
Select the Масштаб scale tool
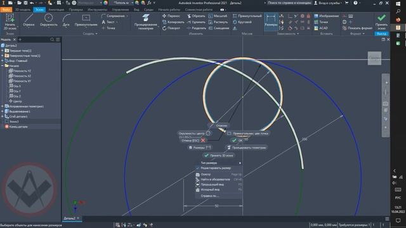coord(218,16)
